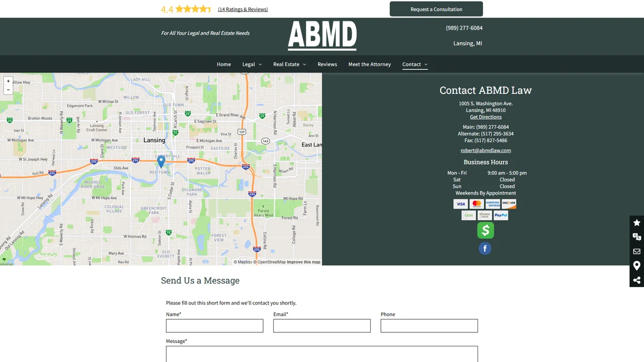Zoom out on the map
Viewport: 644px width, 362px height.
pos(8,90)
